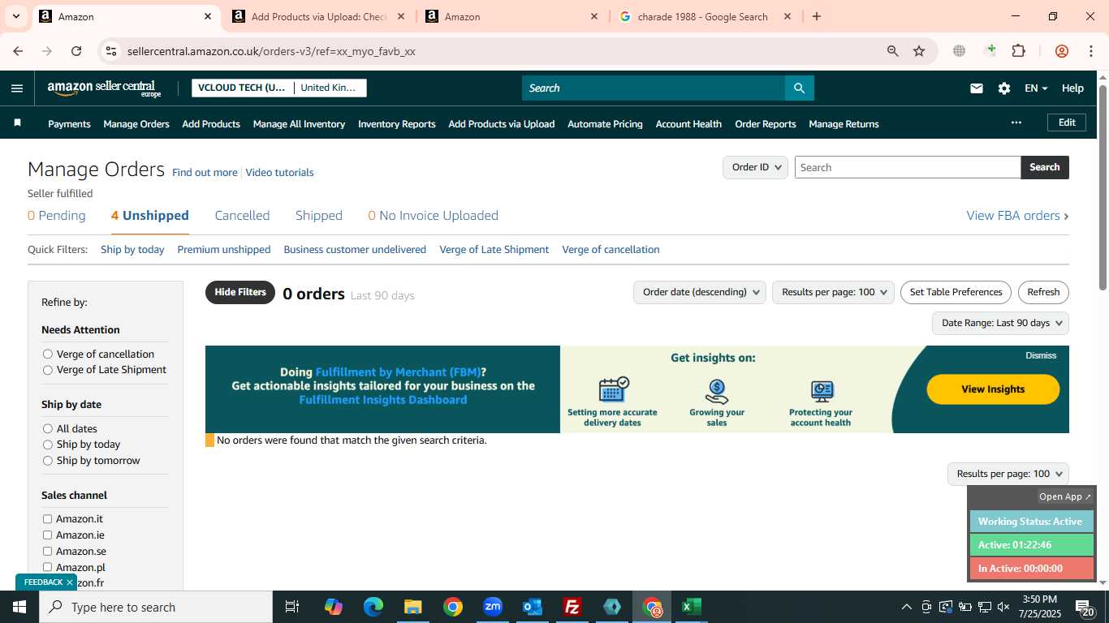Open the bottom Results per page dropdown
This screenshot has width=1109, height=623.
click(1008, 474)
